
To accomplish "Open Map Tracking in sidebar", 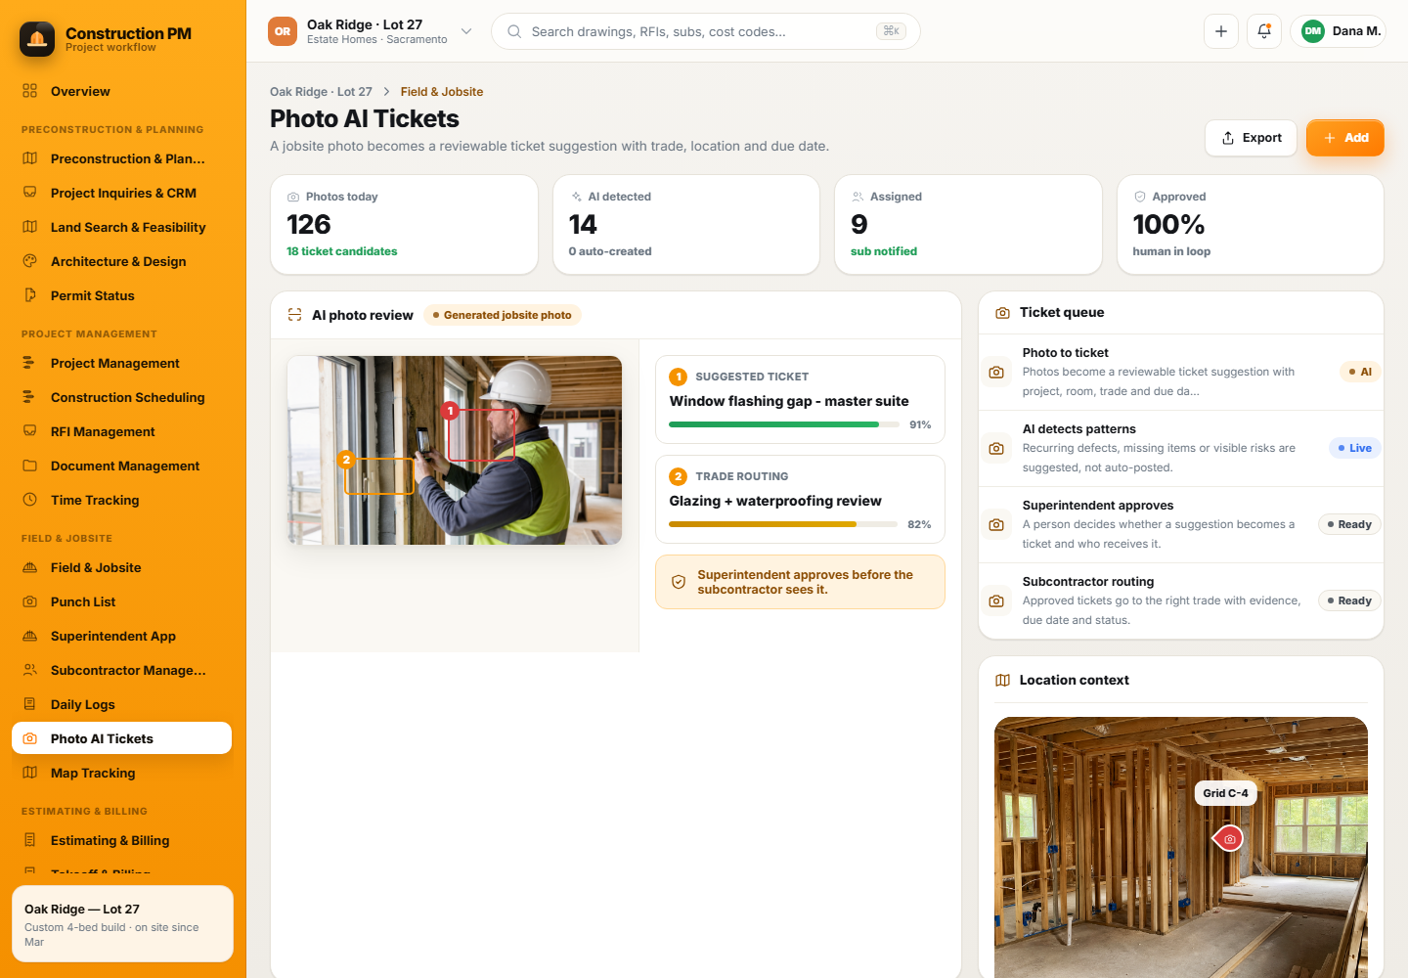I will tap(121, 773).
